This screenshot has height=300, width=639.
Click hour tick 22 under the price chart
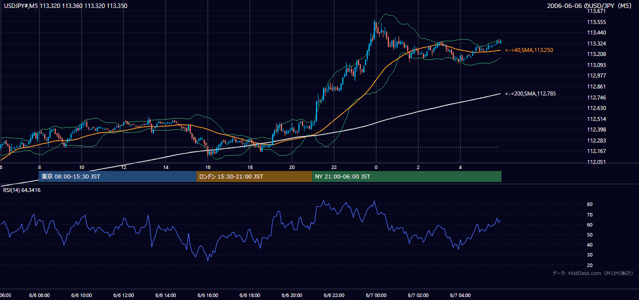(333, 167)
